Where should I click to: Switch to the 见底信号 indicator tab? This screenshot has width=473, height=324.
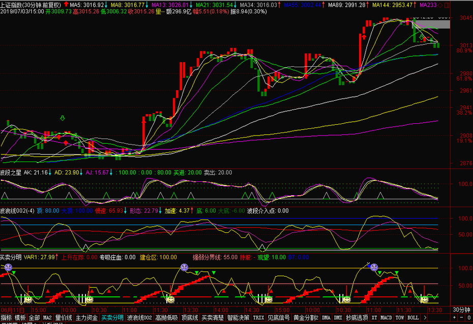click(279, 318)
